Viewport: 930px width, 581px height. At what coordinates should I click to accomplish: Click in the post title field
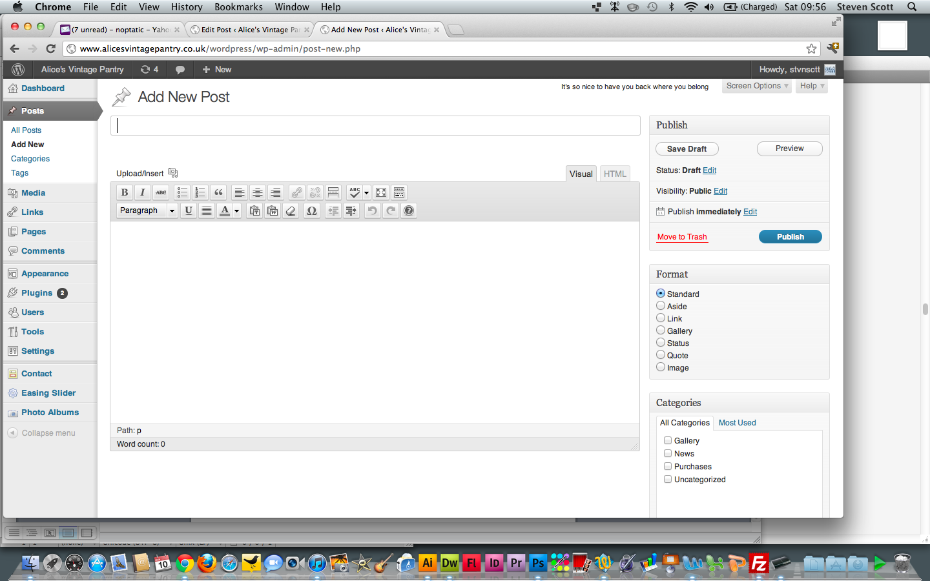click(x=375, y=126)
